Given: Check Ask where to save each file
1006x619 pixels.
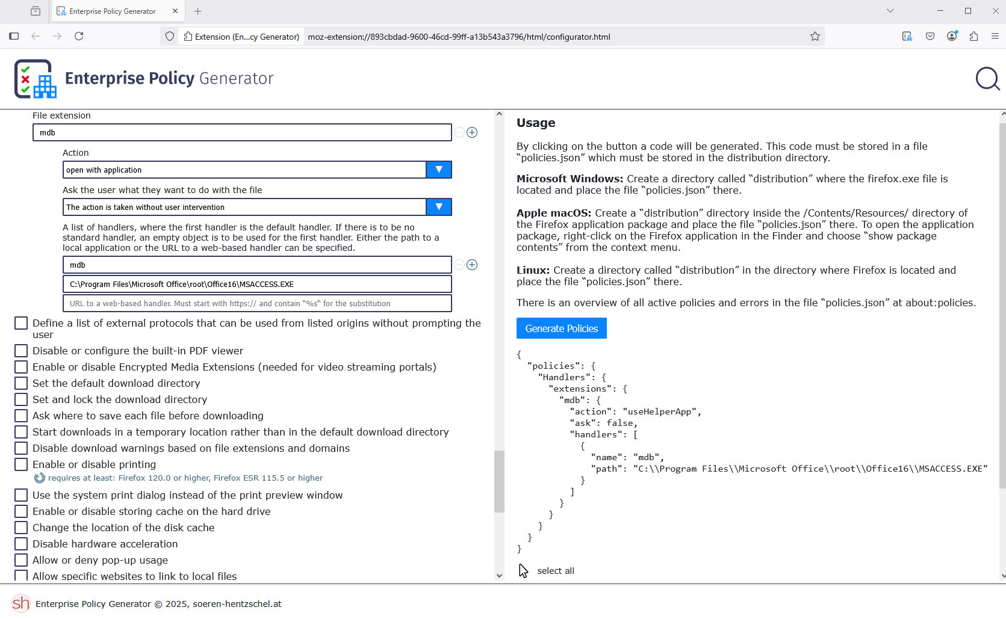Looking at the screenshot, I should (x=21, y=416).
